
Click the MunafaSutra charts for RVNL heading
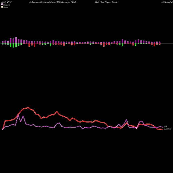[53, 2]
